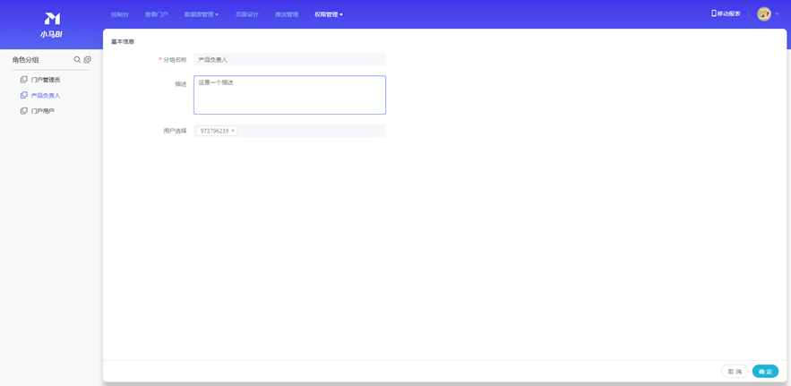Click the add group icon beside search

pyautogui.click(x=88, y=60)
